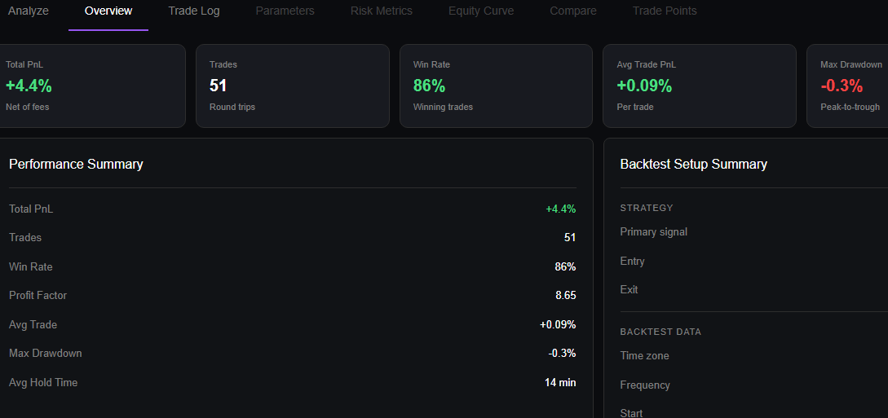Click the Per trade caption
This screenshot has height=418, width=888.
(x=635, y=107)
